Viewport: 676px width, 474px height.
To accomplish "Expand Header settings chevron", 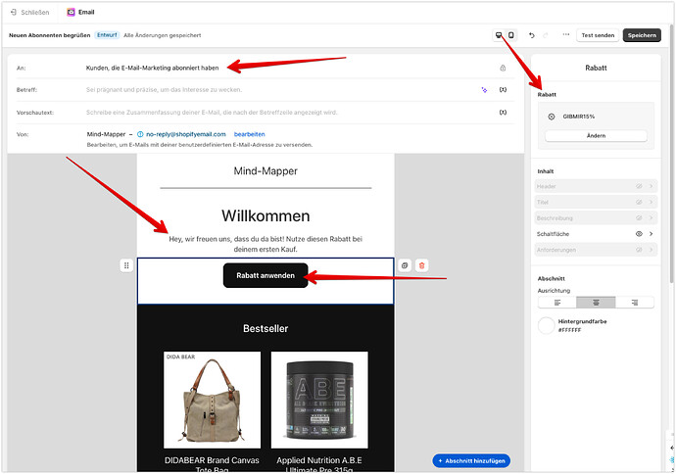I will pyautogui.click(x=651, y=186).
